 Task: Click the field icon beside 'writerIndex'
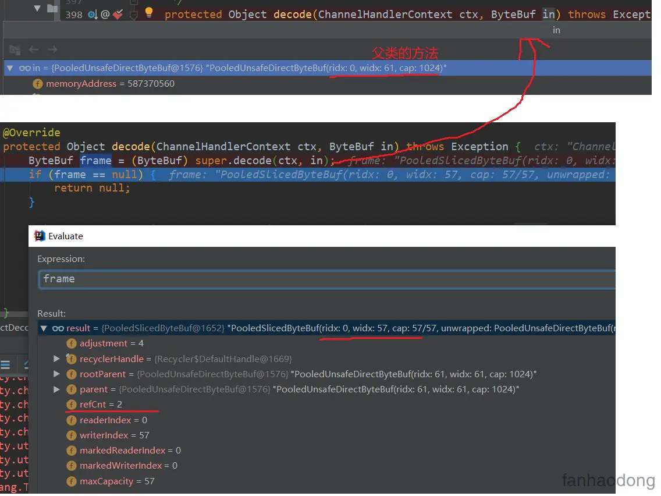tap(71, 435)
